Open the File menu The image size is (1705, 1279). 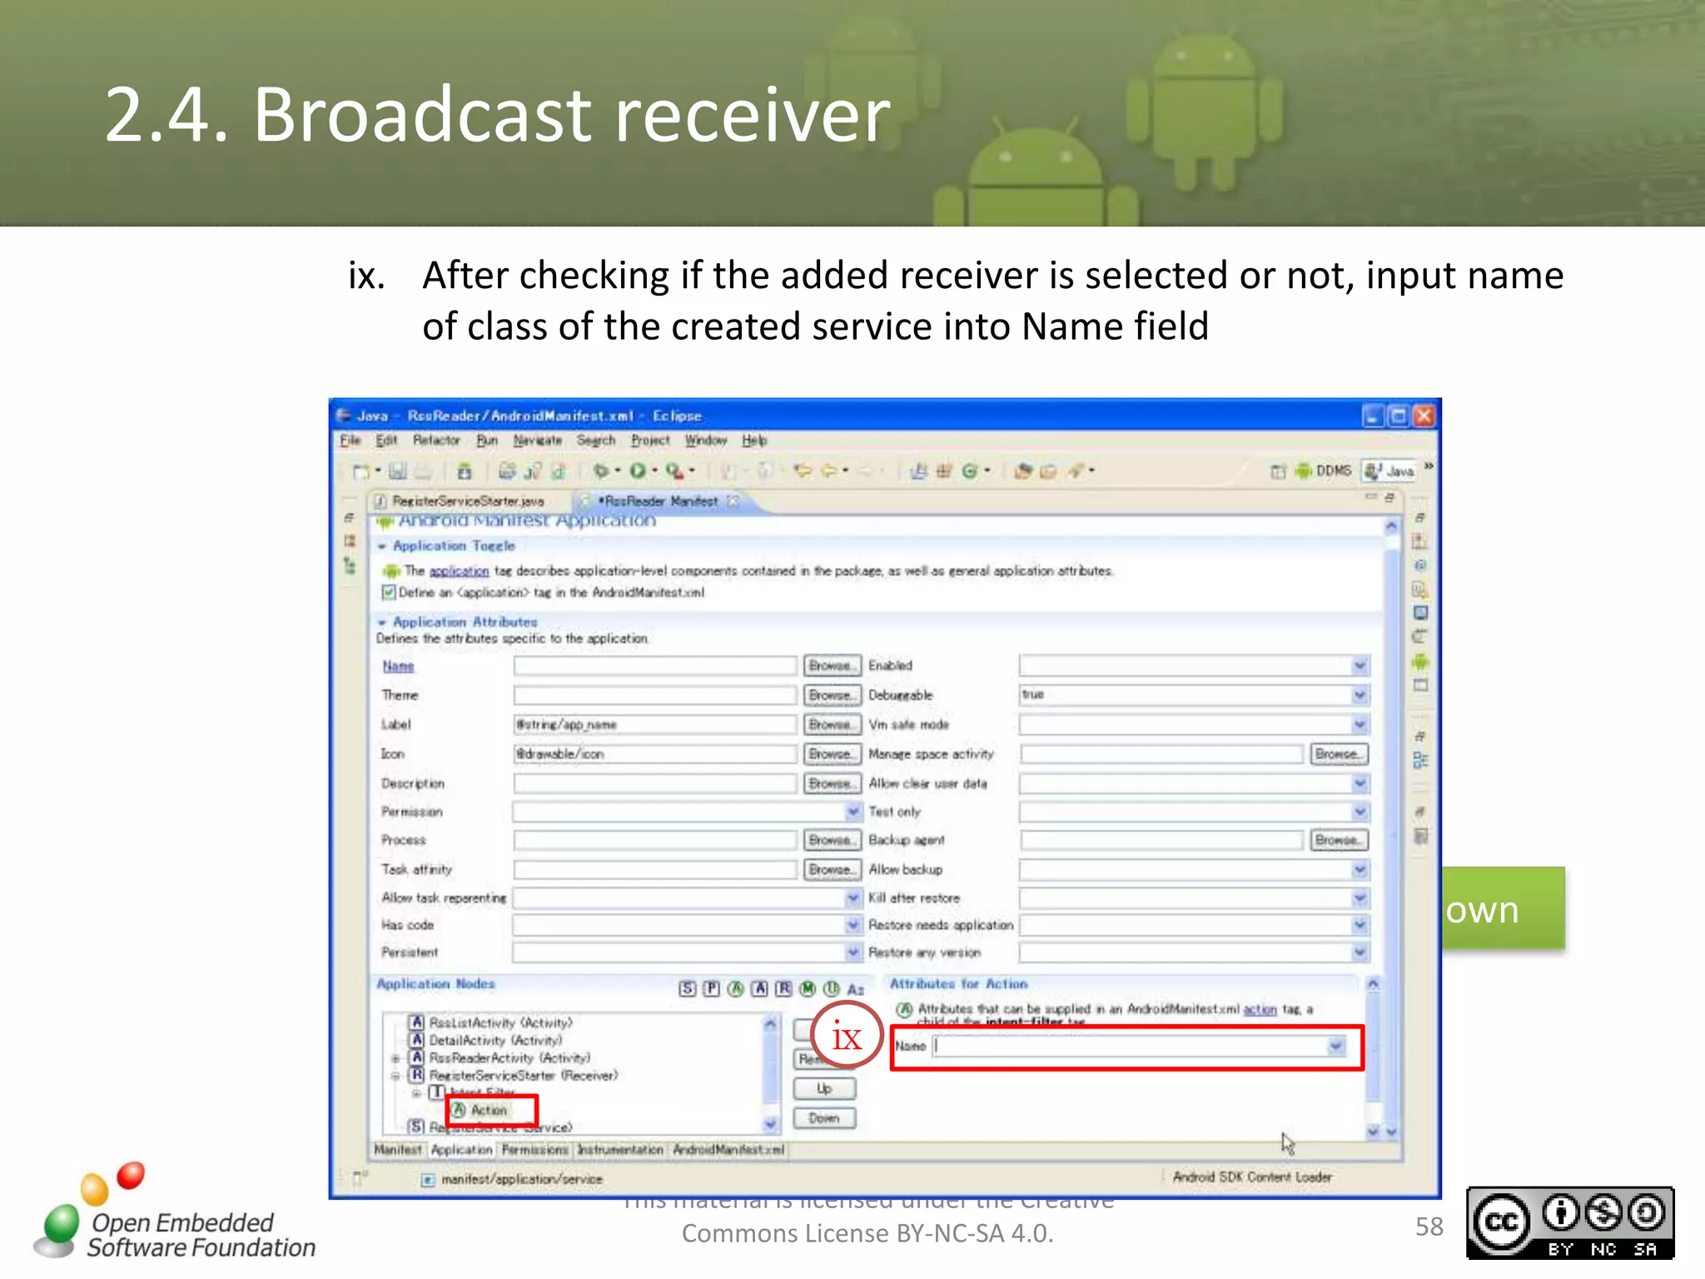coord(350,440)
